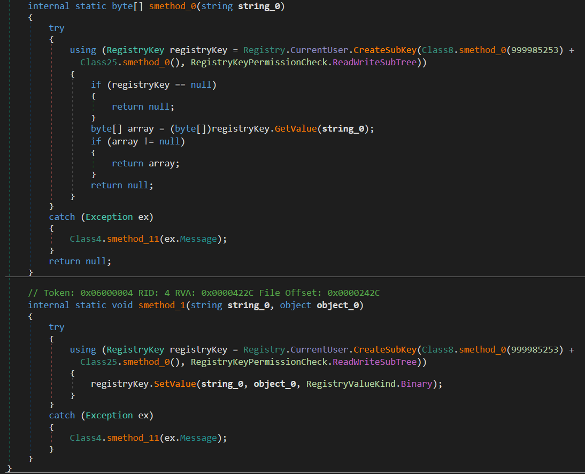This screenshot has height=474, width=585.
Task: Click smethod_0 name in the byte[] method declaration
Action: point(172,6)
